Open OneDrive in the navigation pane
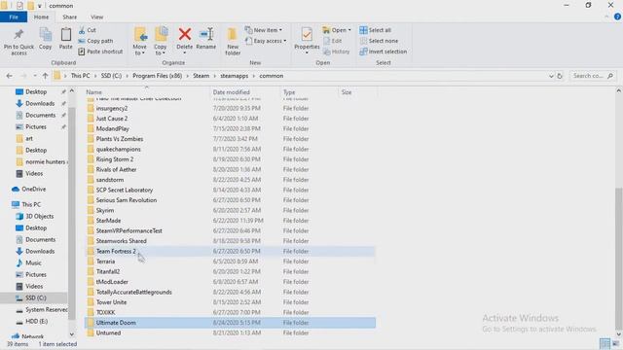 [28, 190]
